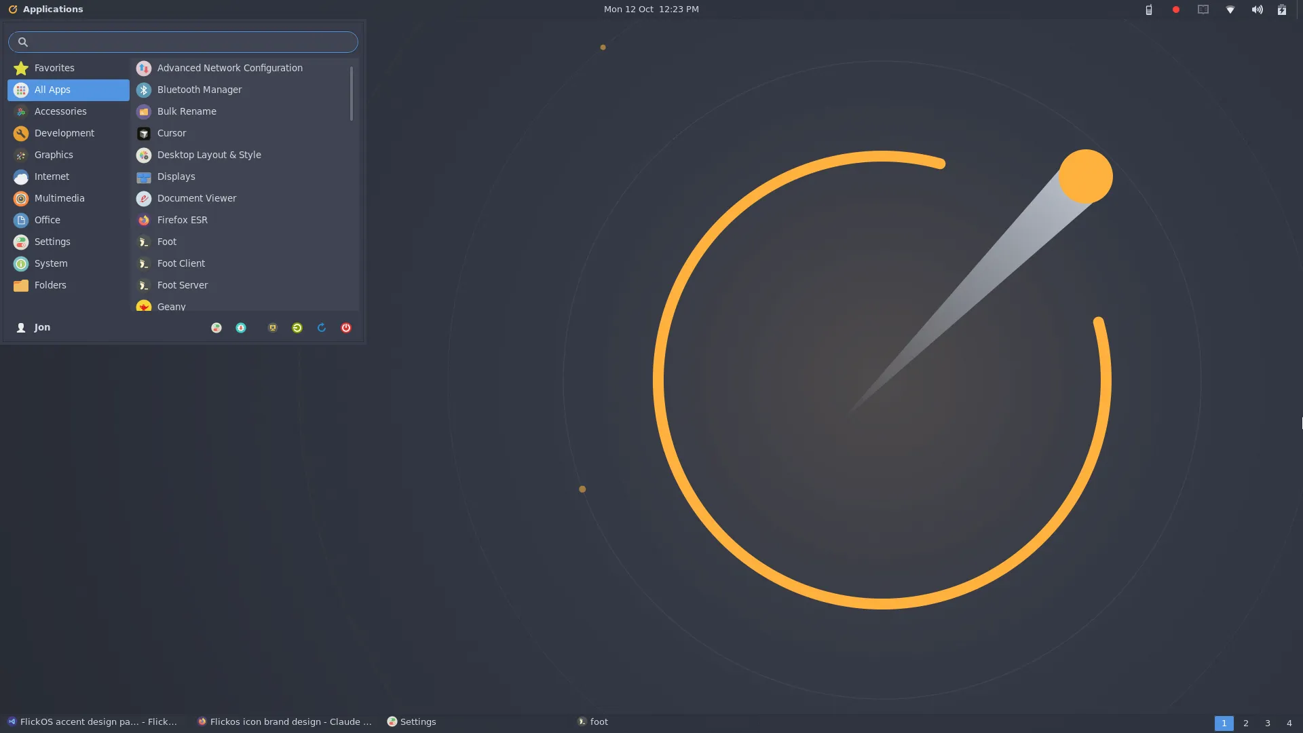Viewport: 1303px width, 733px height.
Task: Select the Settings category in the menu
Action: click(x=69, y=242)
